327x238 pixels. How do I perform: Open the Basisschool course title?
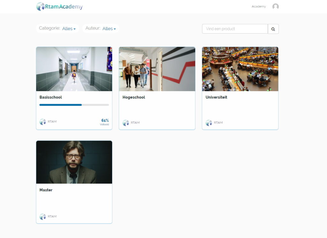coord(51,97)
